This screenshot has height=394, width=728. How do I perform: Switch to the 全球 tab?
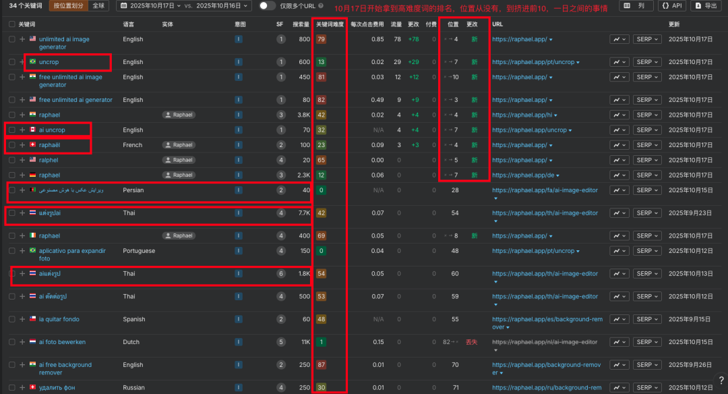coord(98,5)
